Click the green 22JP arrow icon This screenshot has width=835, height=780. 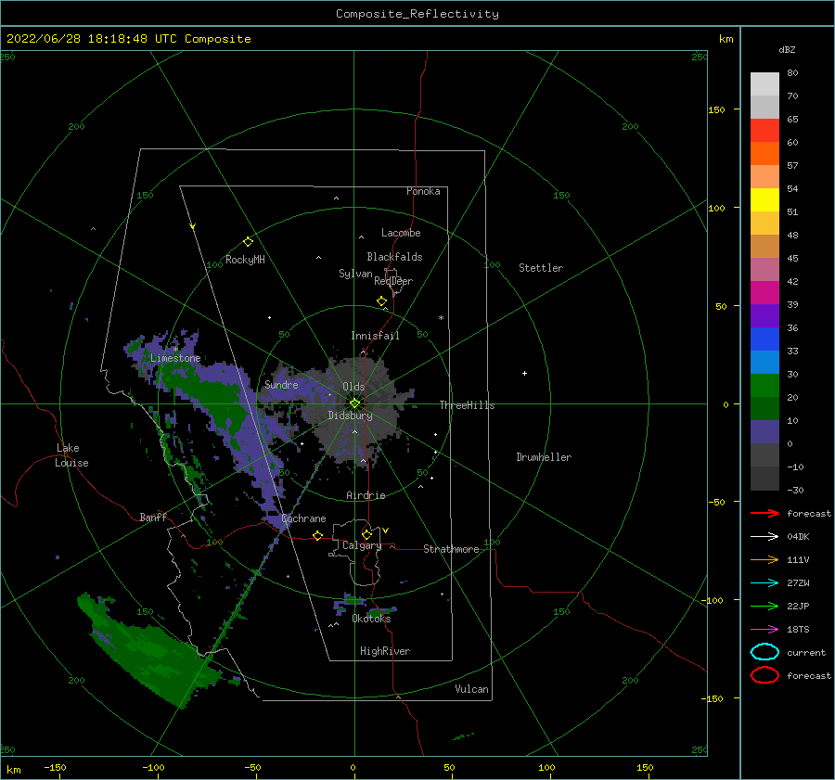764,606
